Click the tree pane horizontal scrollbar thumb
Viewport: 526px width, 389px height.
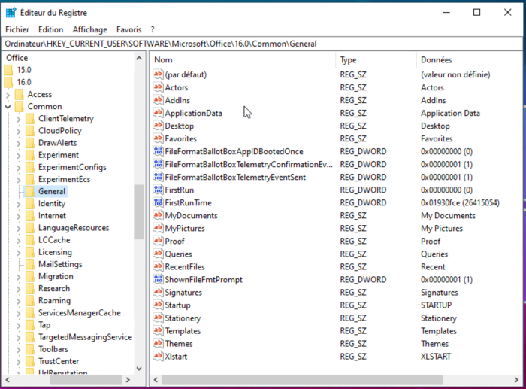click(x=86, y=380)
